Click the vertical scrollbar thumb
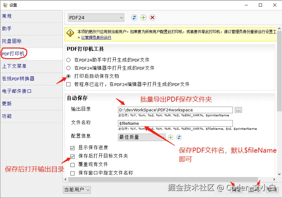This screenshot has height=198, width=282. pos(279,71)
